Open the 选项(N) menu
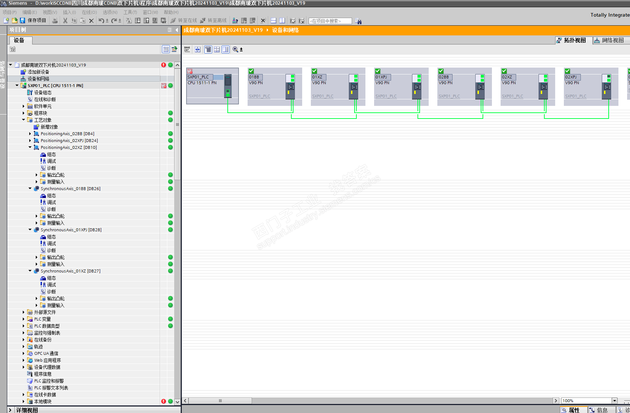Screen dimensions: 630x413 (x=110, y=12)
